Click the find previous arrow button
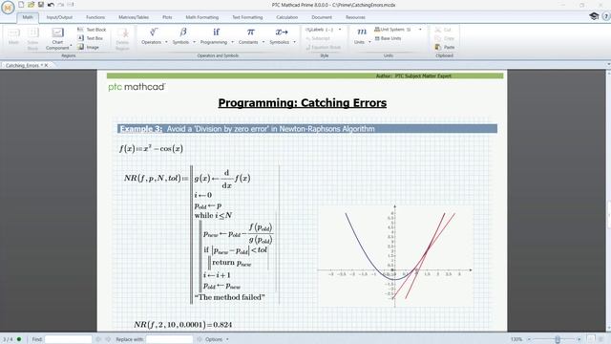The height and width of the screenshot is (344, 611). (97, 339)
